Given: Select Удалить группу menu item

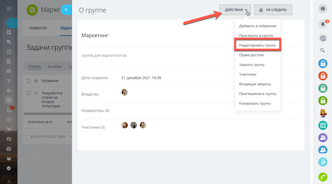Looking at the screenshot, I should pos(258,65).
